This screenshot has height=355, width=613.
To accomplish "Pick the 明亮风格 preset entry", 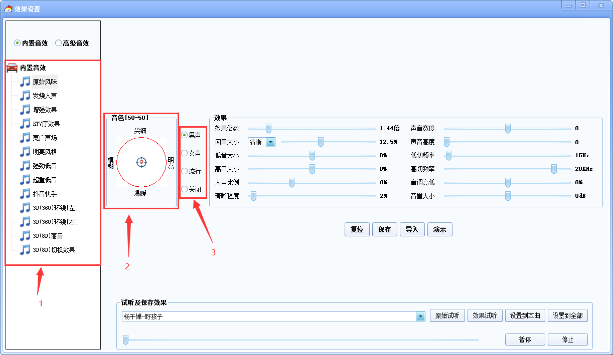I will pyautogui.click(x=45, y=152).
